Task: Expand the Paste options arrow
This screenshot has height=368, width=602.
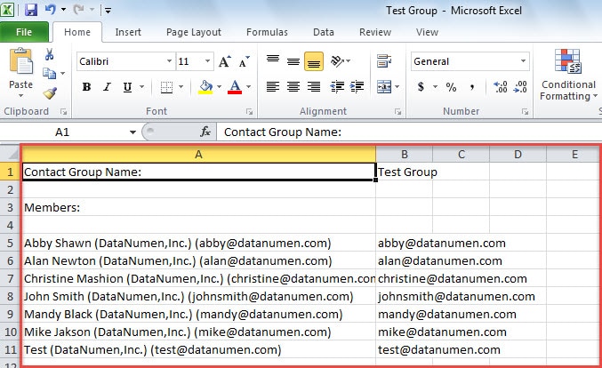Action: pyautogui.click(x=21, y=96)
